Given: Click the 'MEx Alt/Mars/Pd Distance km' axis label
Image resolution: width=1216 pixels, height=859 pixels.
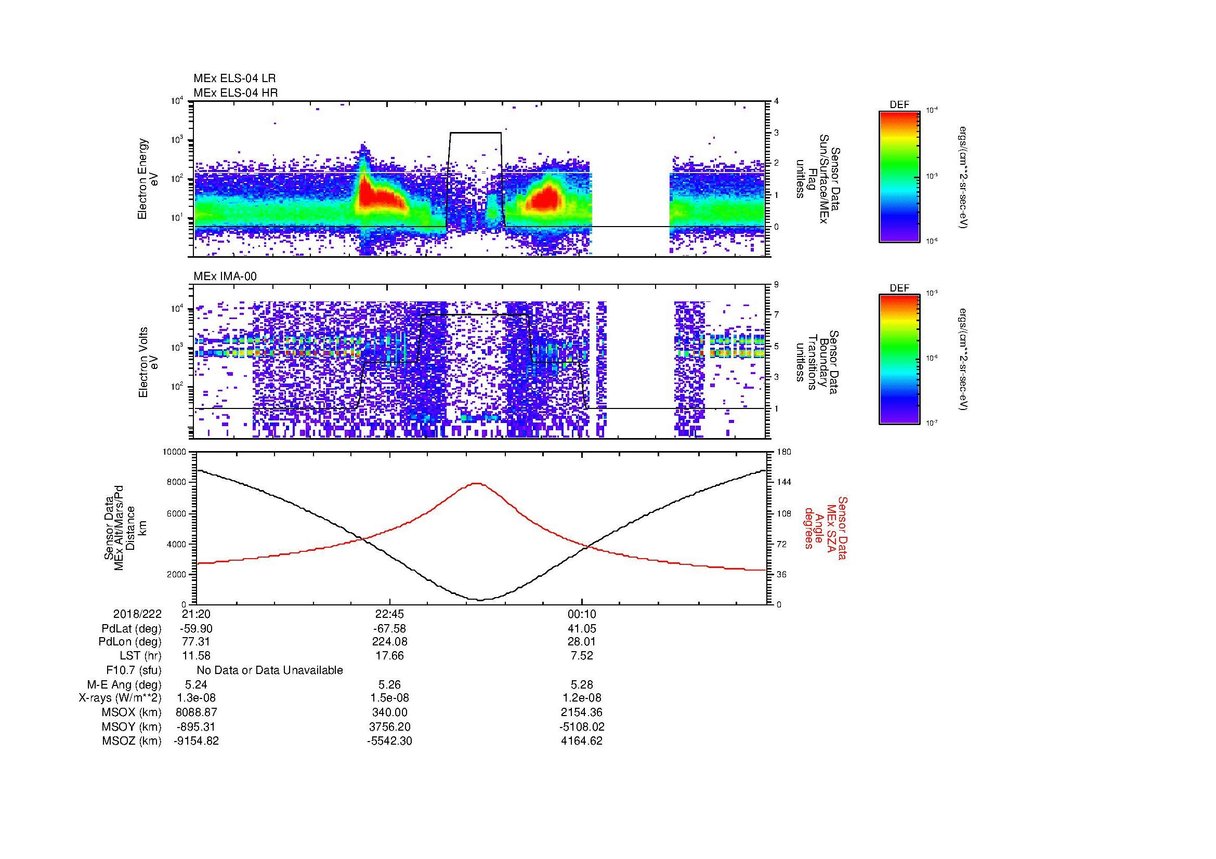Looking at the screenshot, I should click(x=120, y=527).
